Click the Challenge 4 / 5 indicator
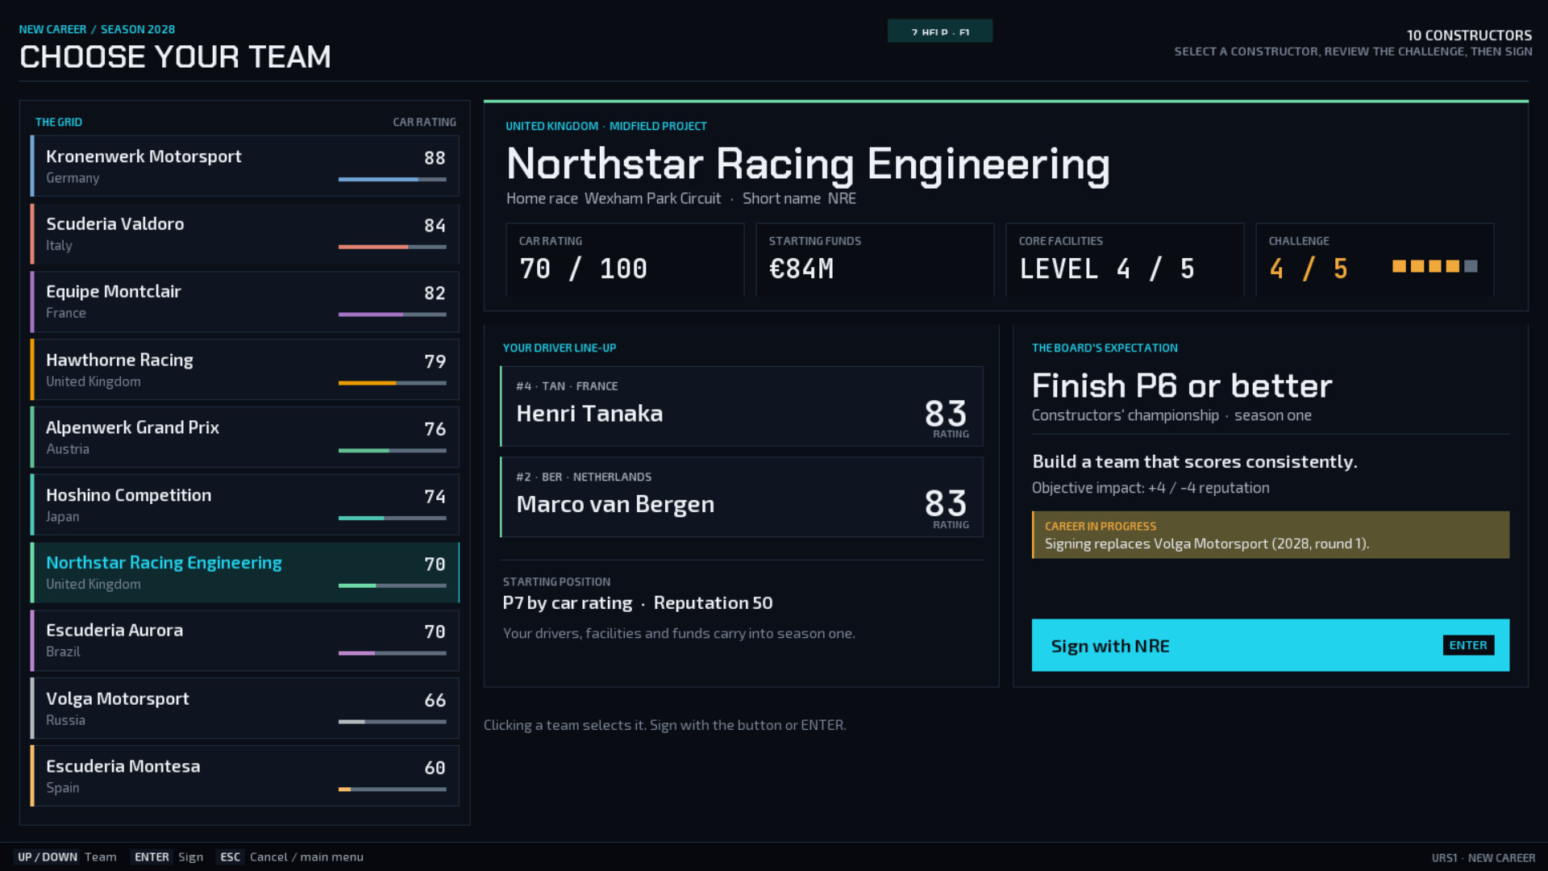Screen dimensions: 1548x871 pyautogui.click(x=1375, y=260)
